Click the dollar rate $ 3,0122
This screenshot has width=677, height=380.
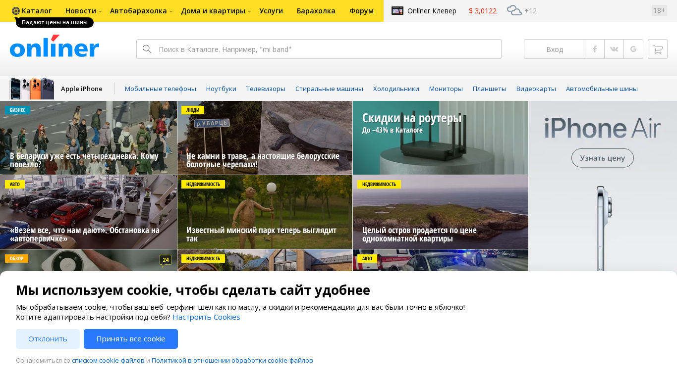point(483,11)
